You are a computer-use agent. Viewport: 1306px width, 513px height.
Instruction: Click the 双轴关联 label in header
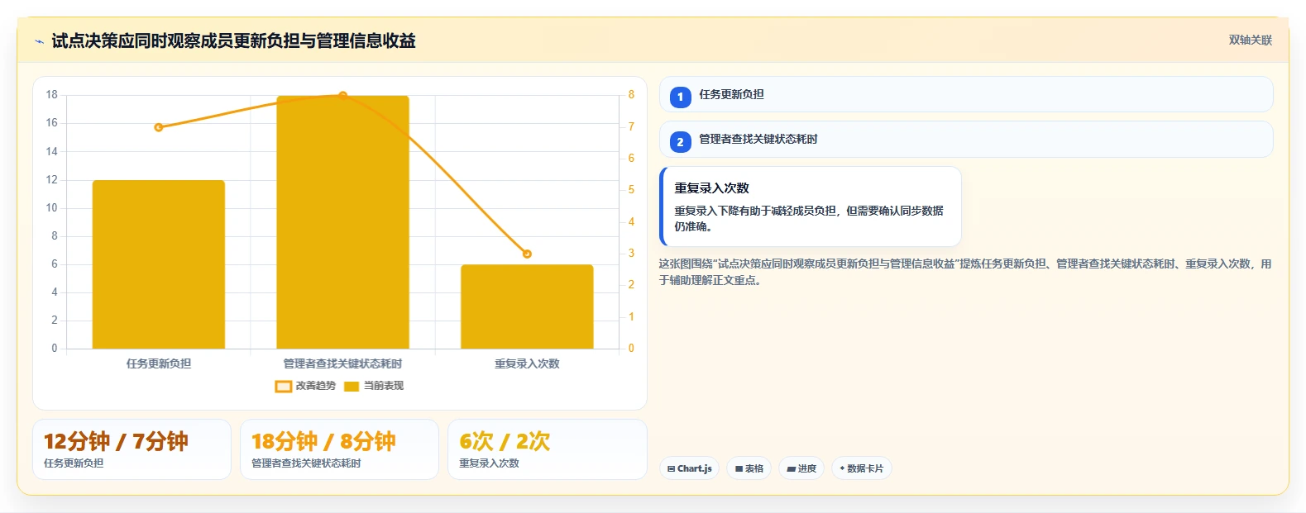pos(1250,40)
